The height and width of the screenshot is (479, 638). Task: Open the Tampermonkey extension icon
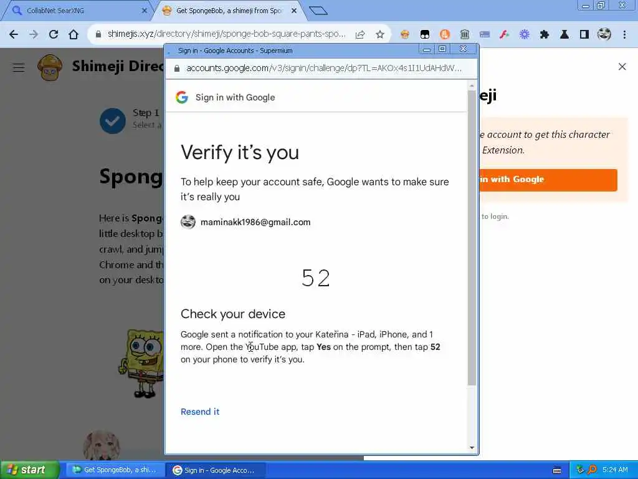coord(425,35)
